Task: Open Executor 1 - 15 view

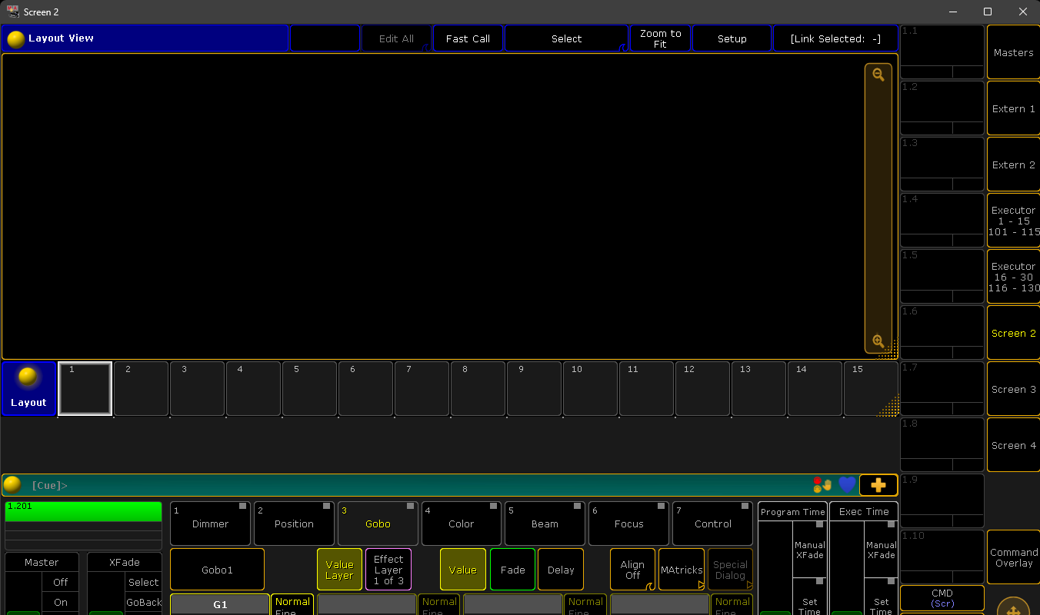Action: pyautogui.click(x=1013, y=221)
